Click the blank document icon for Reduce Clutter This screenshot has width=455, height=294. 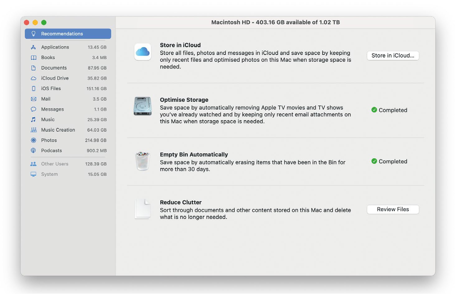(143, 209)
